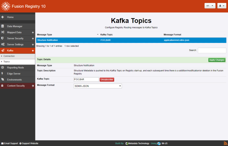Click the Content Security padlock icon
Viewport: 228px width, 146px height.
click(2, 86)
